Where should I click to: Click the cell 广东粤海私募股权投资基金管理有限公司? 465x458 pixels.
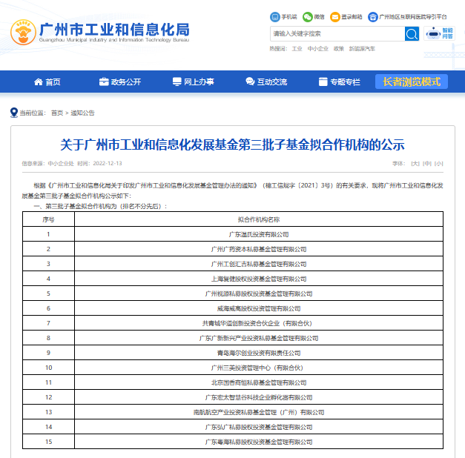pos(259,442)
